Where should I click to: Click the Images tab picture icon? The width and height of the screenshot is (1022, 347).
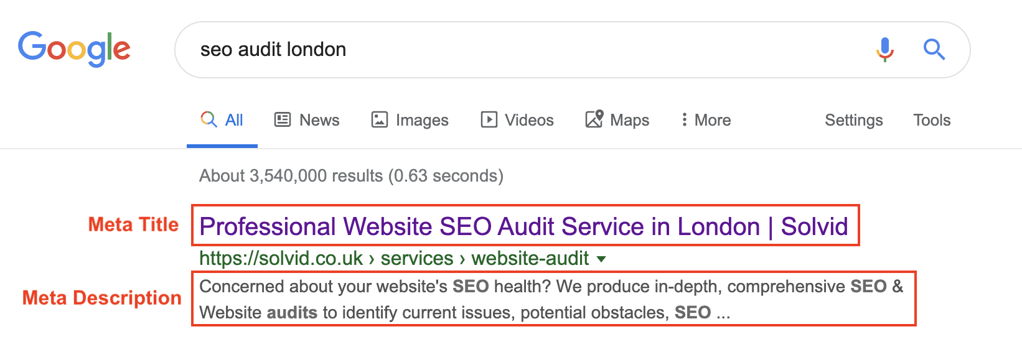pos(380,119)
